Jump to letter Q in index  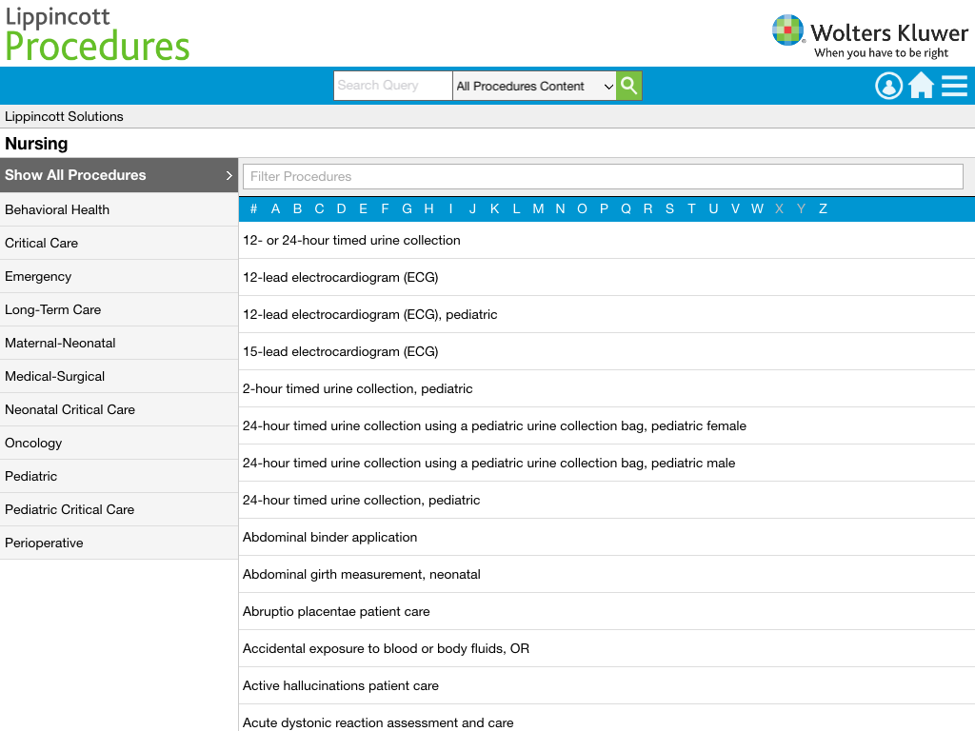tap(626, 208)
